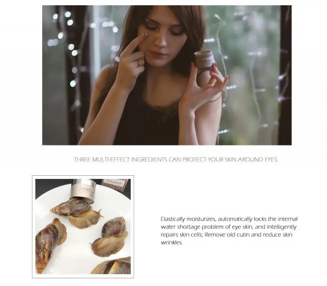Click the cream jar held in hand
The height and width of the screenshot is (286, 327).
coord(205,68)
